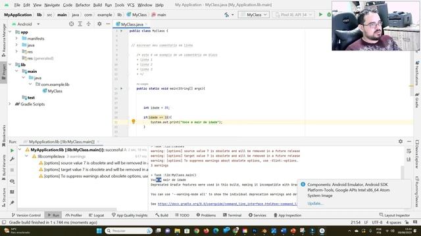Open docs.gradle.org link in console
This screenshot has width=421, height=236.
click(227, 204)
